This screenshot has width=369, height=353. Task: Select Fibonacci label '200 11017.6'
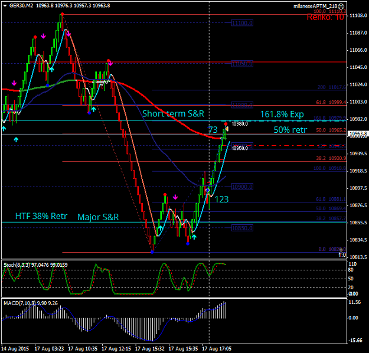click(x=332, y=87)
